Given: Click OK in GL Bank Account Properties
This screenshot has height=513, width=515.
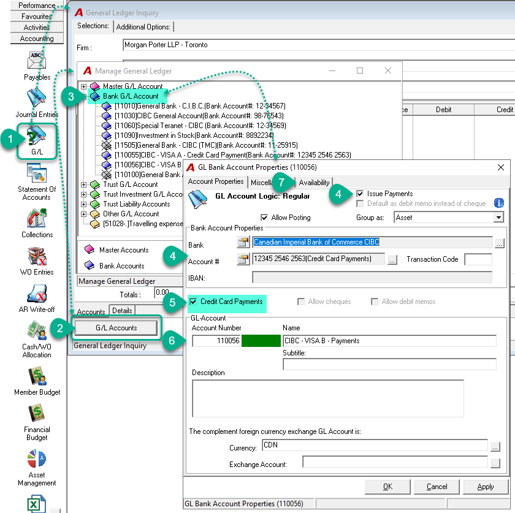Looking at the screenshot, I should pos(387,487).
